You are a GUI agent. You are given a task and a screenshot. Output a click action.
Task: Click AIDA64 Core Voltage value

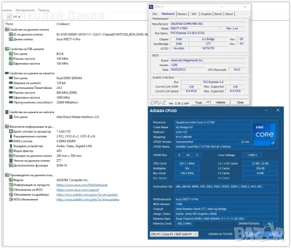pos(252,155)
